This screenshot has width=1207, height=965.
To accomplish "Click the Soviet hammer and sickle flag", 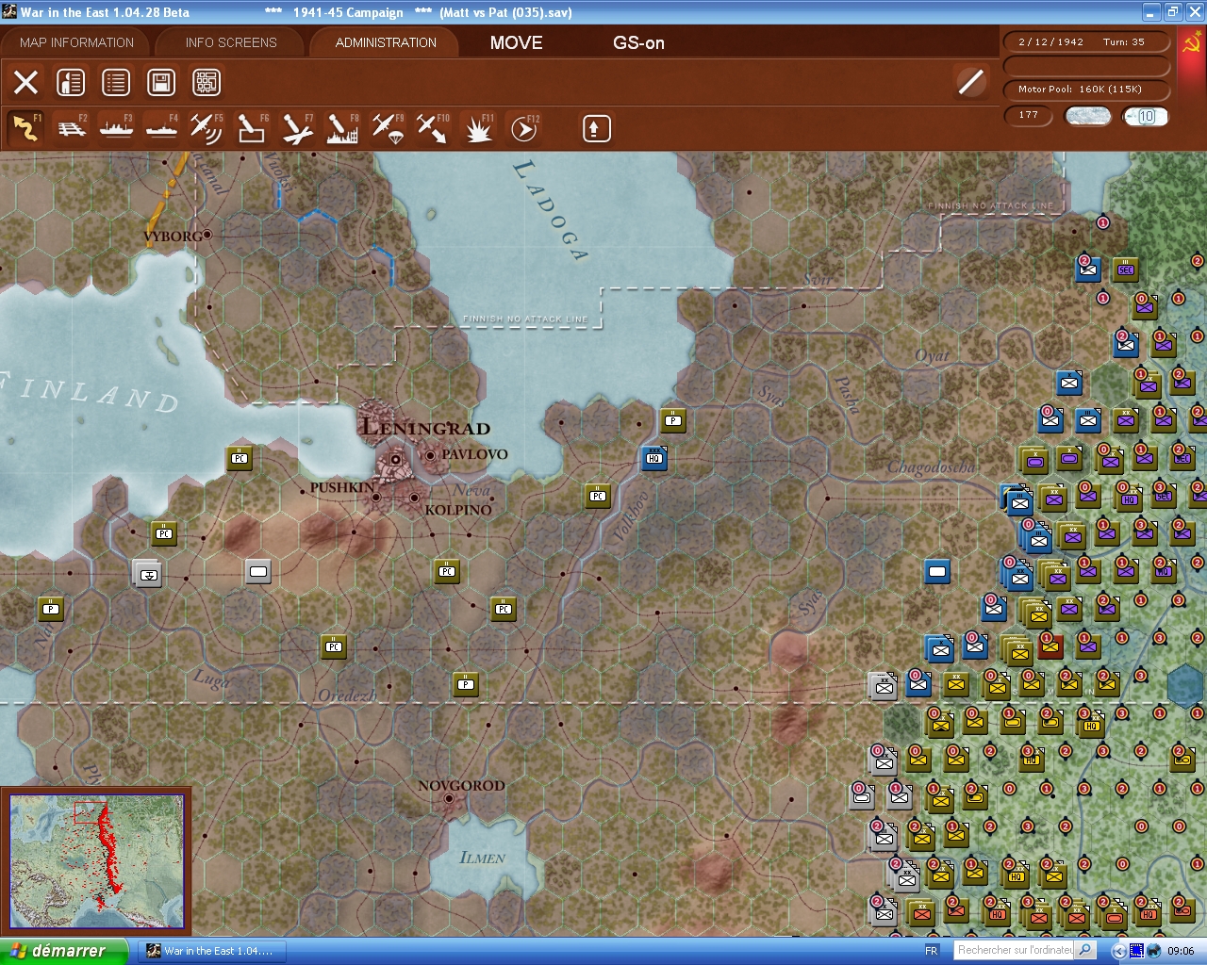I will [1192, 43].
